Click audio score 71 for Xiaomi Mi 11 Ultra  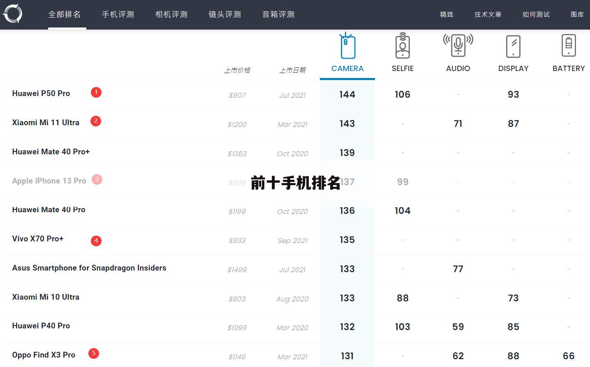coord(458,124)
